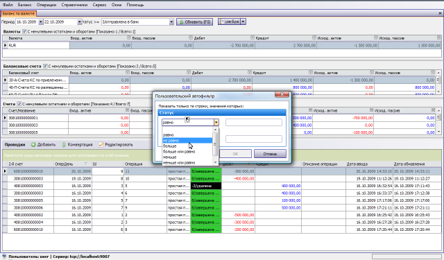Image resolution: width=444 pixels, height=260 pixels.
Task: Expand the Статус >= combo box
Action: tap(171, 21)
